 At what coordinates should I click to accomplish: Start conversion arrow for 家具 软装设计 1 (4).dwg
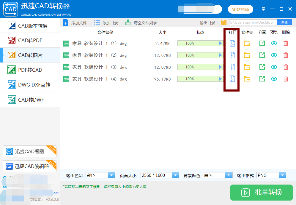tap(220, 79)
